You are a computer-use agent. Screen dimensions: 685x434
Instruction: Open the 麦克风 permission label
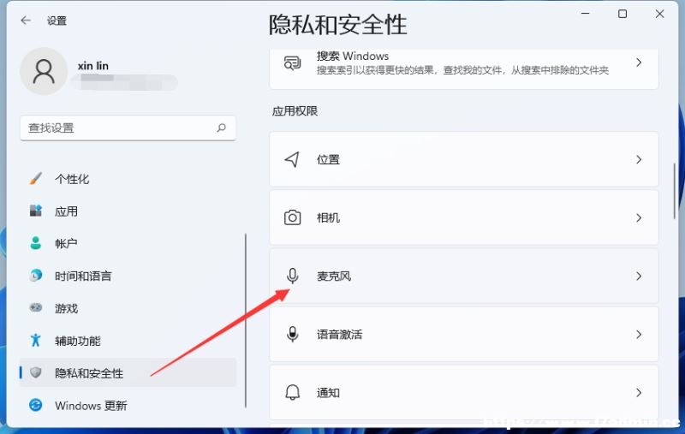click(334, 276)
